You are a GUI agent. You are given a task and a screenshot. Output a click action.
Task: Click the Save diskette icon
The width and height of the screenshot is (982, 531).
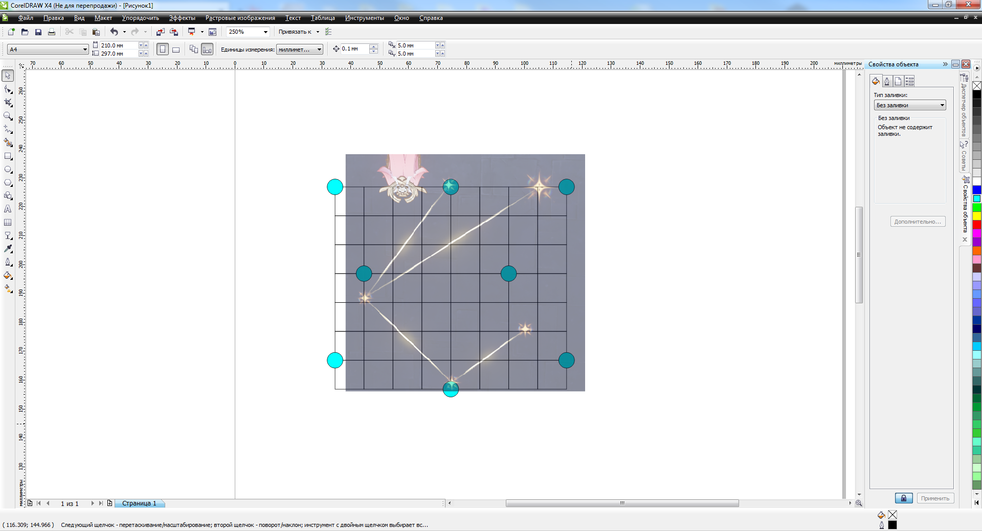click(x=38, y=32)
